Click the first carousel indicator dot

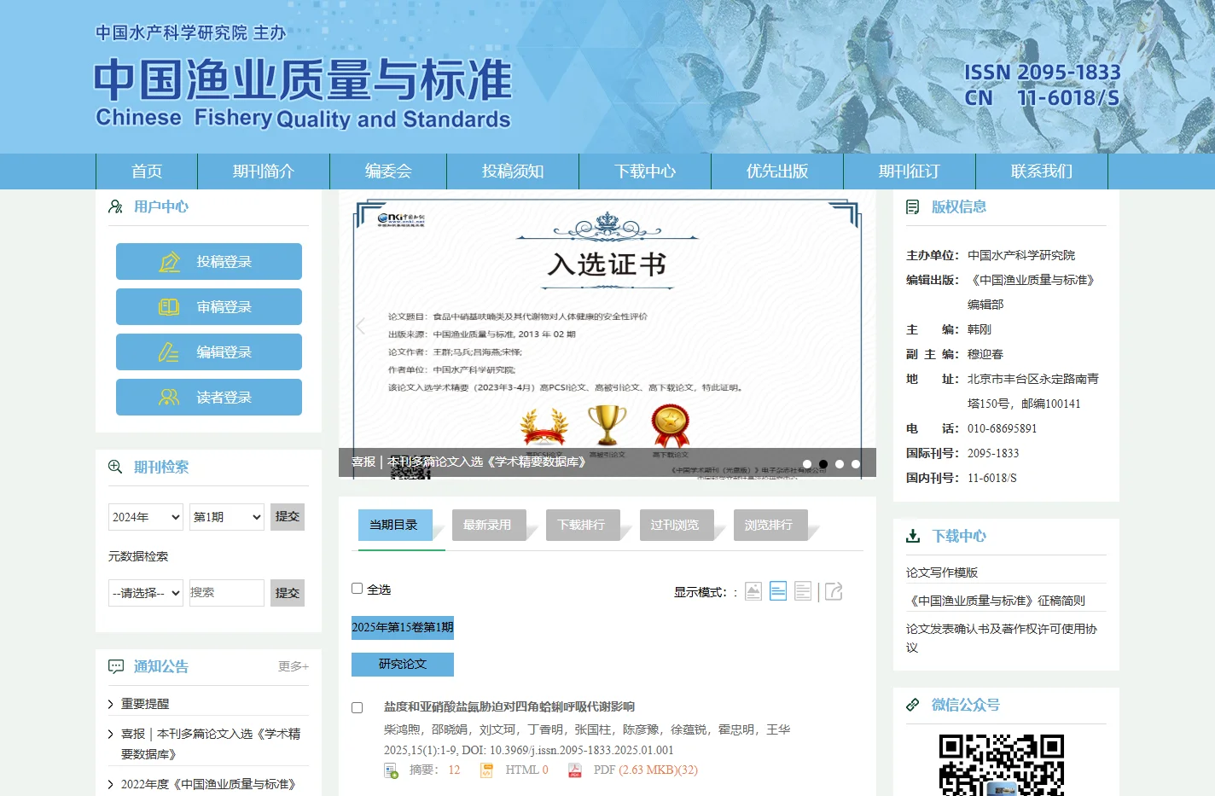[807, 464]
